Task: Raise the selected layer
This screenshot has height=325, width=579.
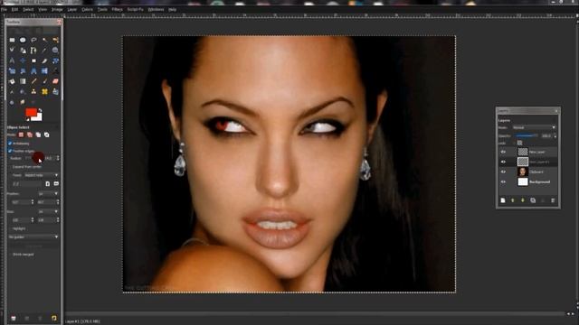Action: point(513,200)
